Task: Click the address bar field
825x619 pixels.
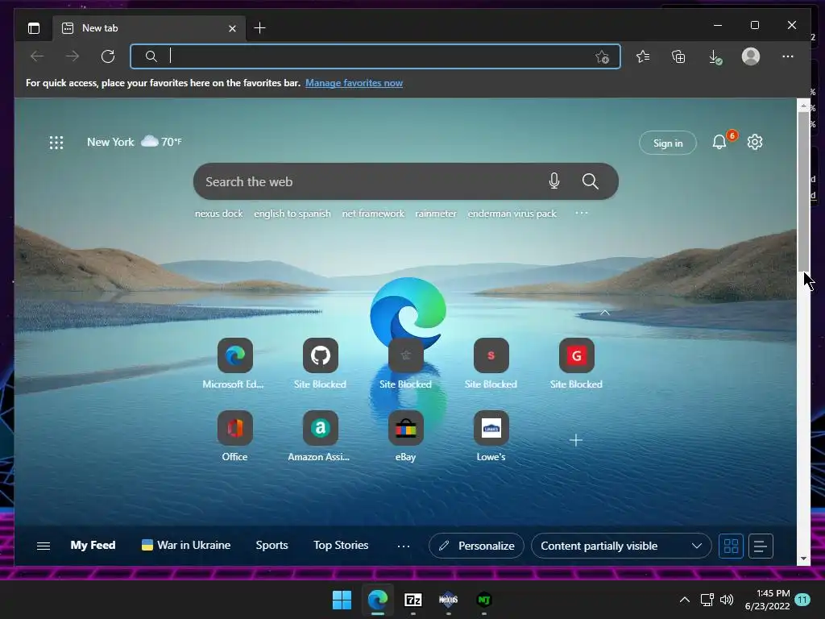Action: click(375, 56)
